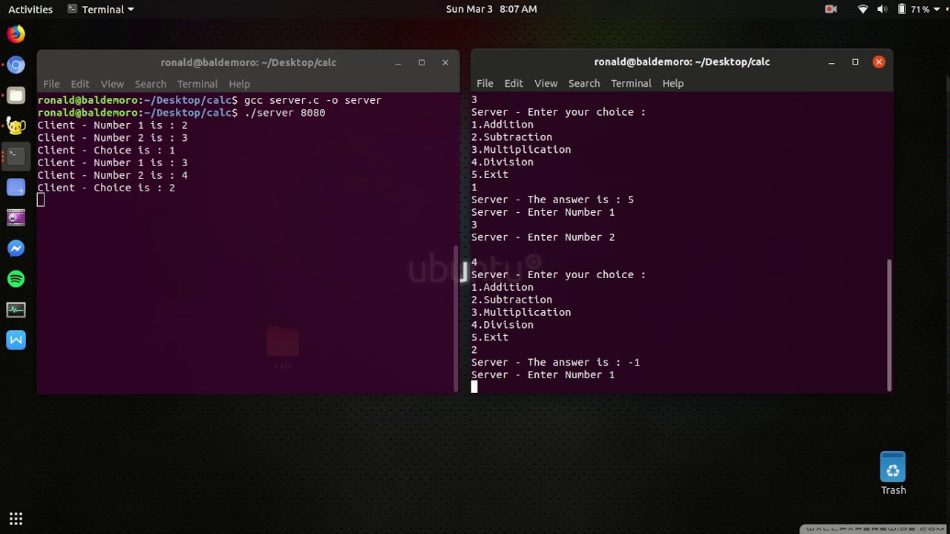Open the Files manager dock icon
Viewport: 950px width, 534px height.
click(x=16, y=96)
